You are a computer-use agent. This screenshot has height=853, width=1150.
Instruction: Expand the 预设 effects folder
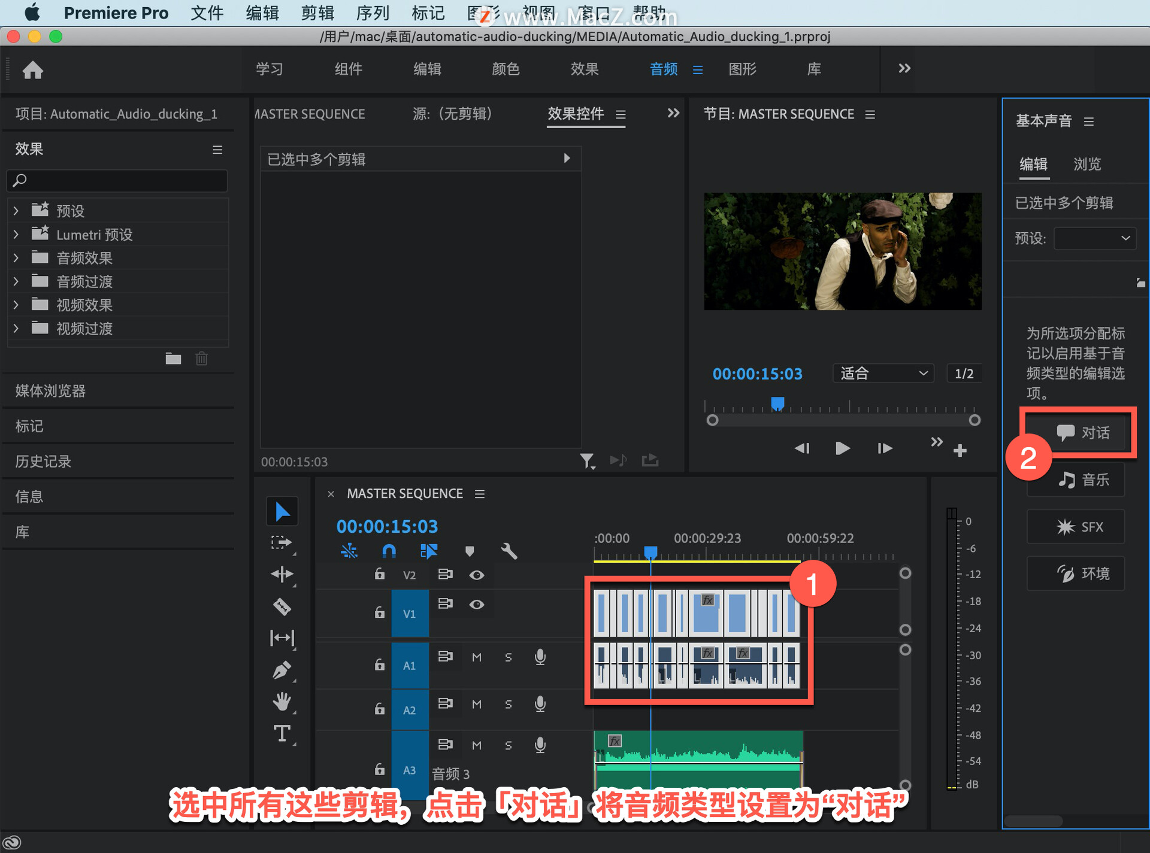16,211
